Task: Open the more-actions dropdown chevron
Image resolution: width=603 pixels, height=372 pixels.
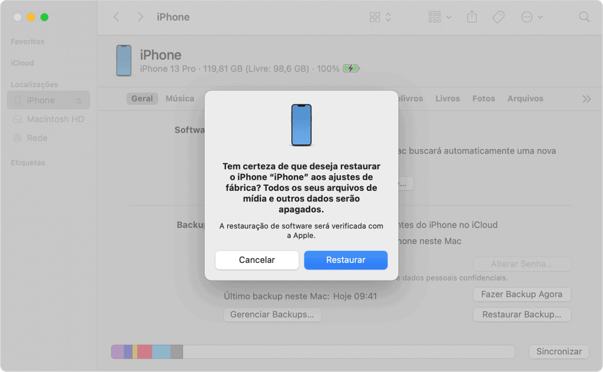Action: [539, 17]
